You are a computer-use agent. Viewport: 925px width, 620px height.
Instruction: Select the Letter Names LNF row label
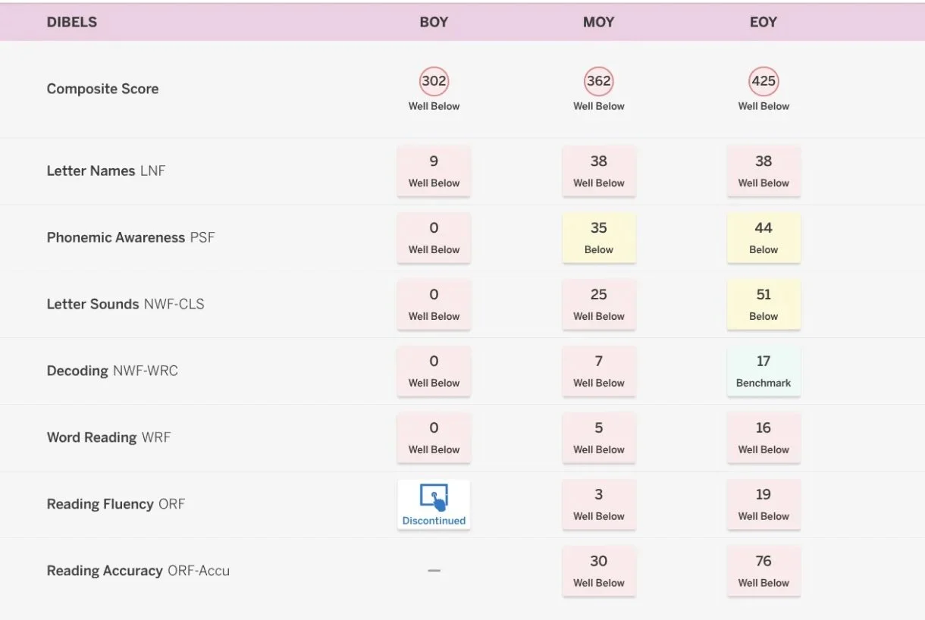click(106, 171)
